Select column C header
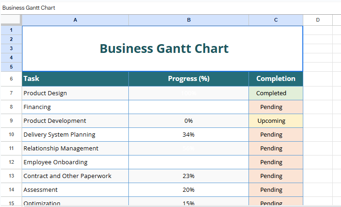 click(276, 20)
